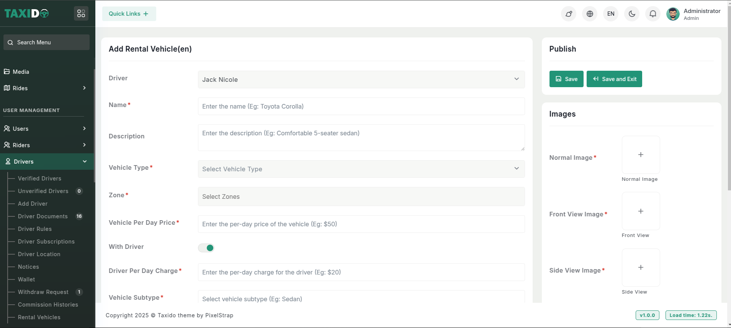731x328 pixels.
Task: Upload Front View image plus box
Action: click(x=641, y=211)
